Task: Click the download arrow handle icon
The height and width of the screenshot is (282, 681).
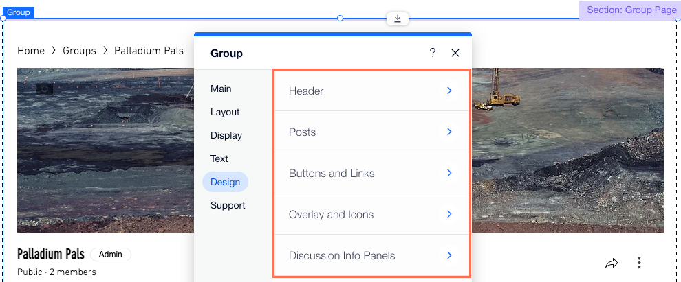Action: click(x=398, y=19)
